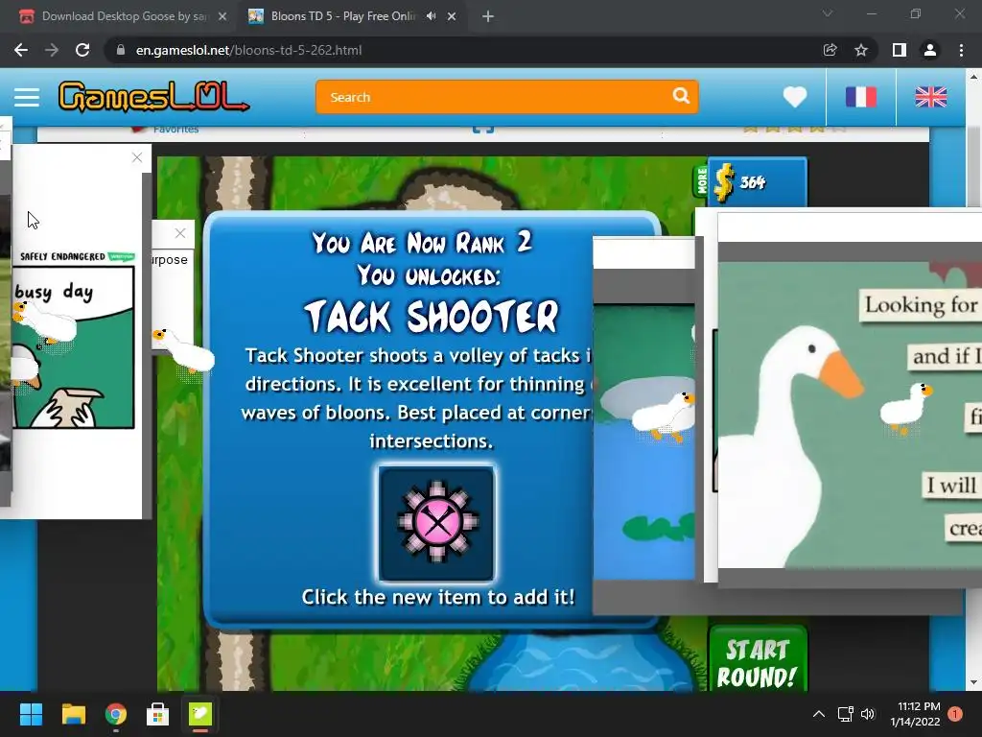This screenshot has width=982, height=737.
Task: Share this page icon in address bar
Action: (x=830, y=50)
